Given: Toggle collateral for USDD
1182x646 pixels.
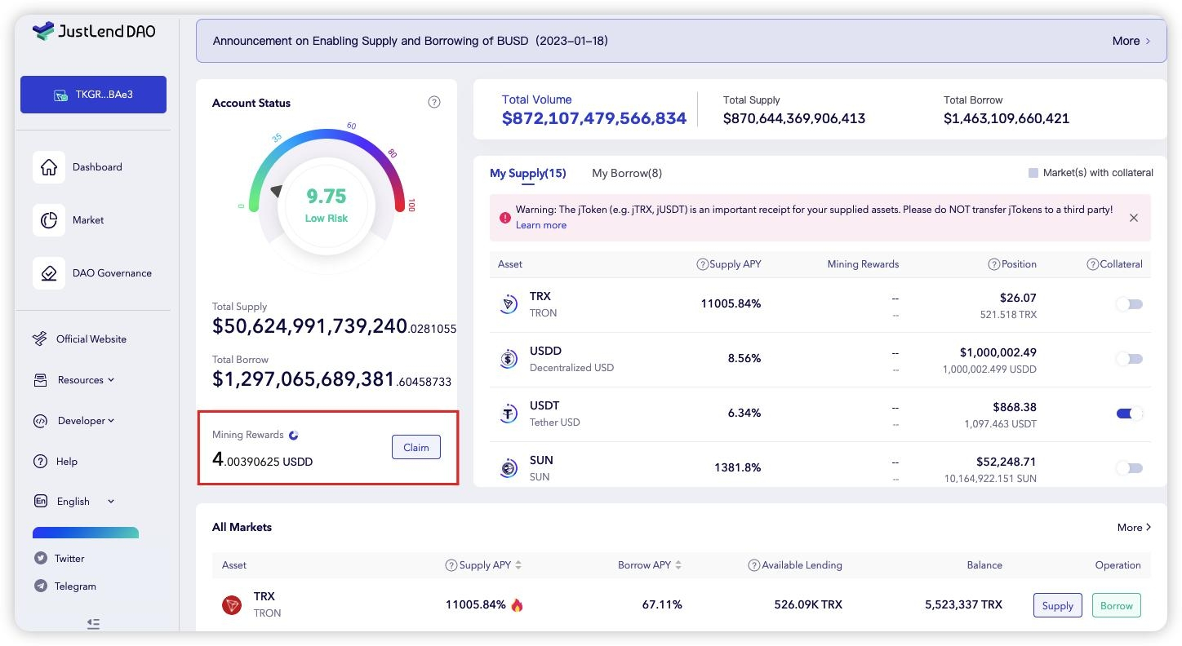Looking at the screenshot, I should (1130, 359).
